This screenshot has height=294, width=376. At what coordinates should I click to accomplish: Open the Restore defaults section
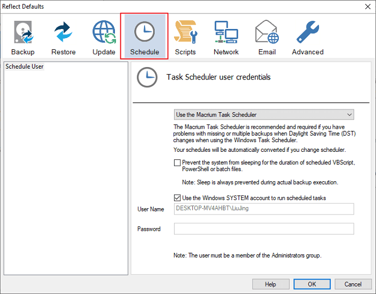click(63, 37)
